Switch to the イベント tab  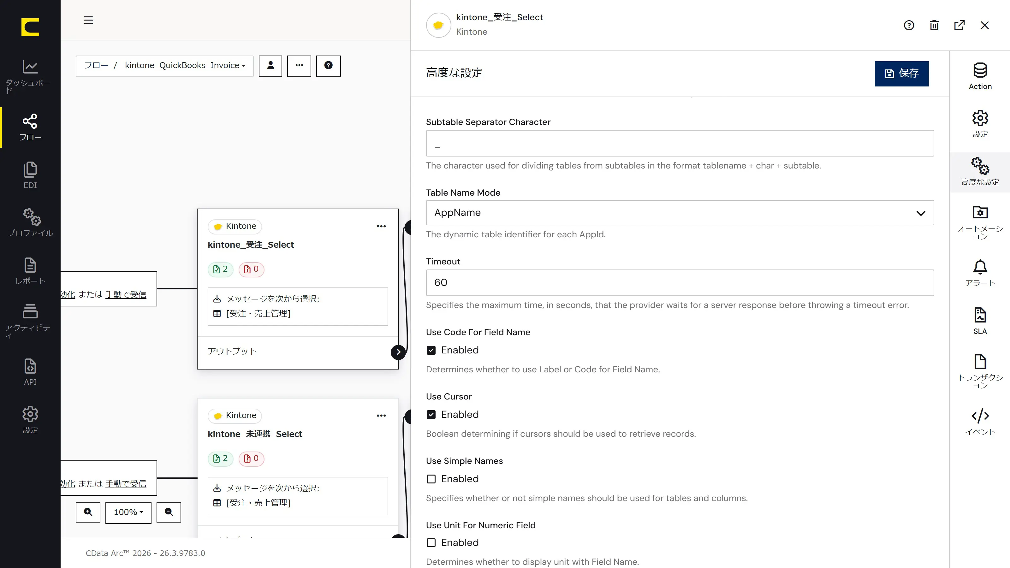point(980,422)
